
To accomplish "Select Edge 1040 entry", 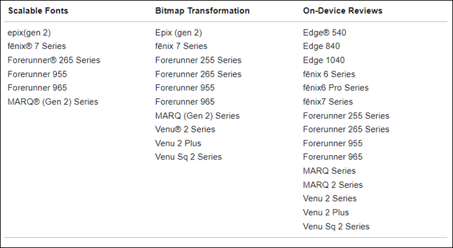I will [x=324, y=60].
